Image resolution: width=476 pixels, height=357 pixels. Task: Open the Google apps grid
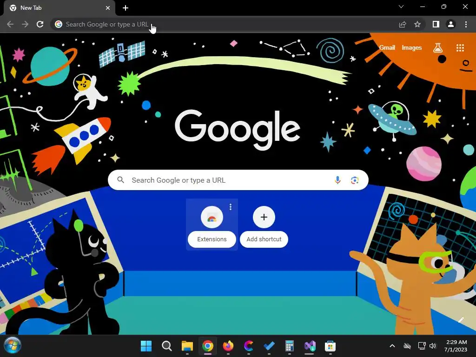tap(460, 48)
